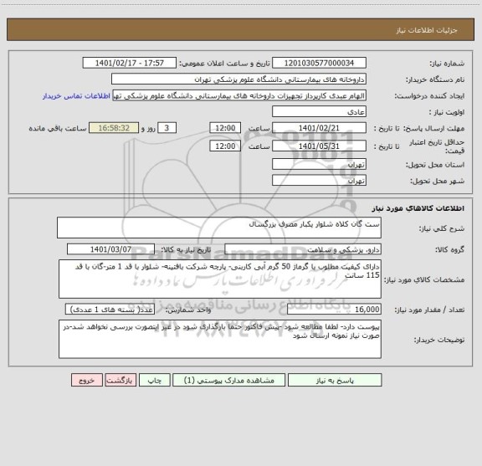Screen dimensions: 482x466
Task: Click the goods group field 'دارو، پزشکی و سلامت'
Action: 303,249
